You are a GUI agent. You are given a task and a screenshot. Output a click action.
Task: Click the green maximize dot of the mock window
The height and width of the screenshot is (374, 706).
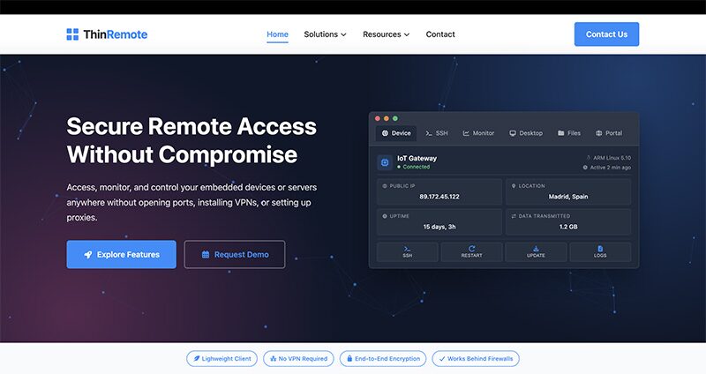tap(395, 118)
